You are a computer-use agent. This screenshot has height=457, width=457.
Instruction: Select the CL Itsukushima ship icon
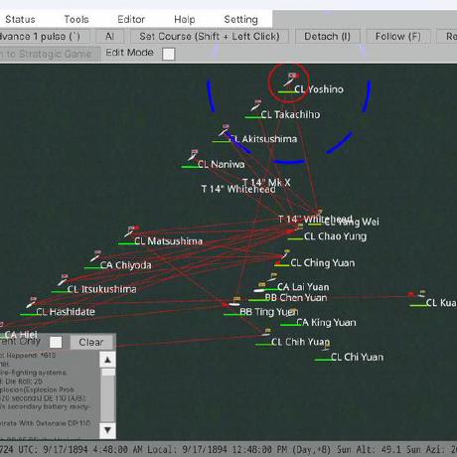[62, 281]
